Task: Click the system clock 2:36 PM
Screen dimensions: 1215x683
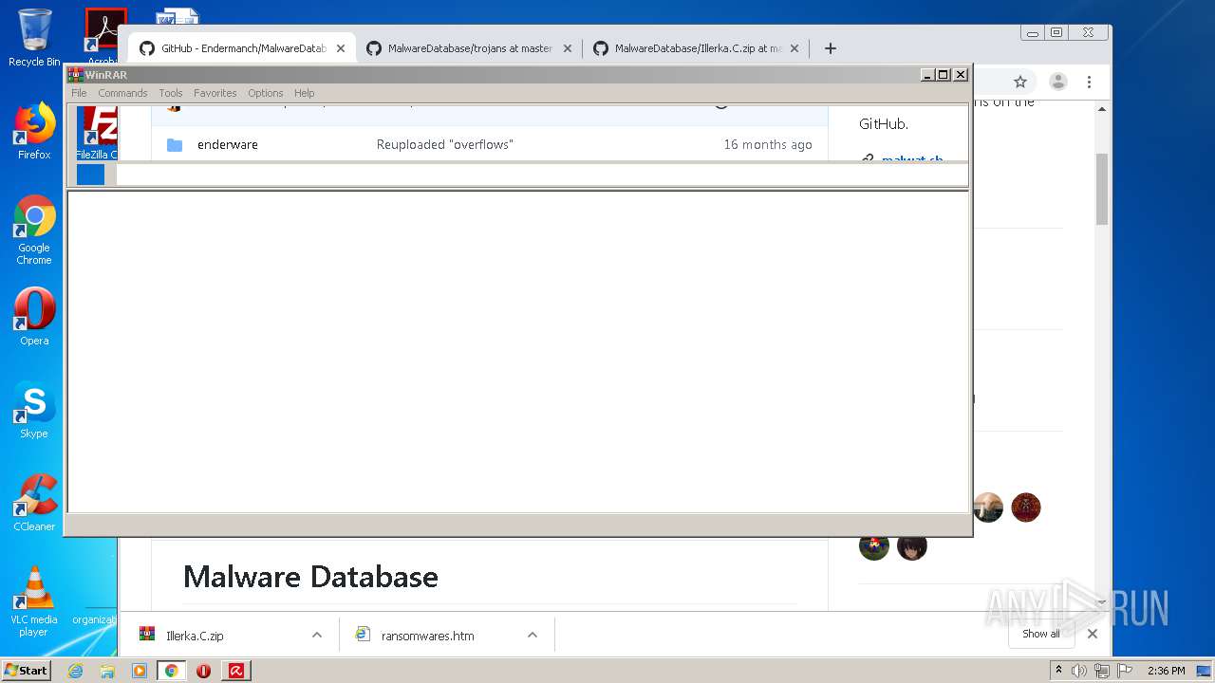Action: click(x=1166, y=671)
